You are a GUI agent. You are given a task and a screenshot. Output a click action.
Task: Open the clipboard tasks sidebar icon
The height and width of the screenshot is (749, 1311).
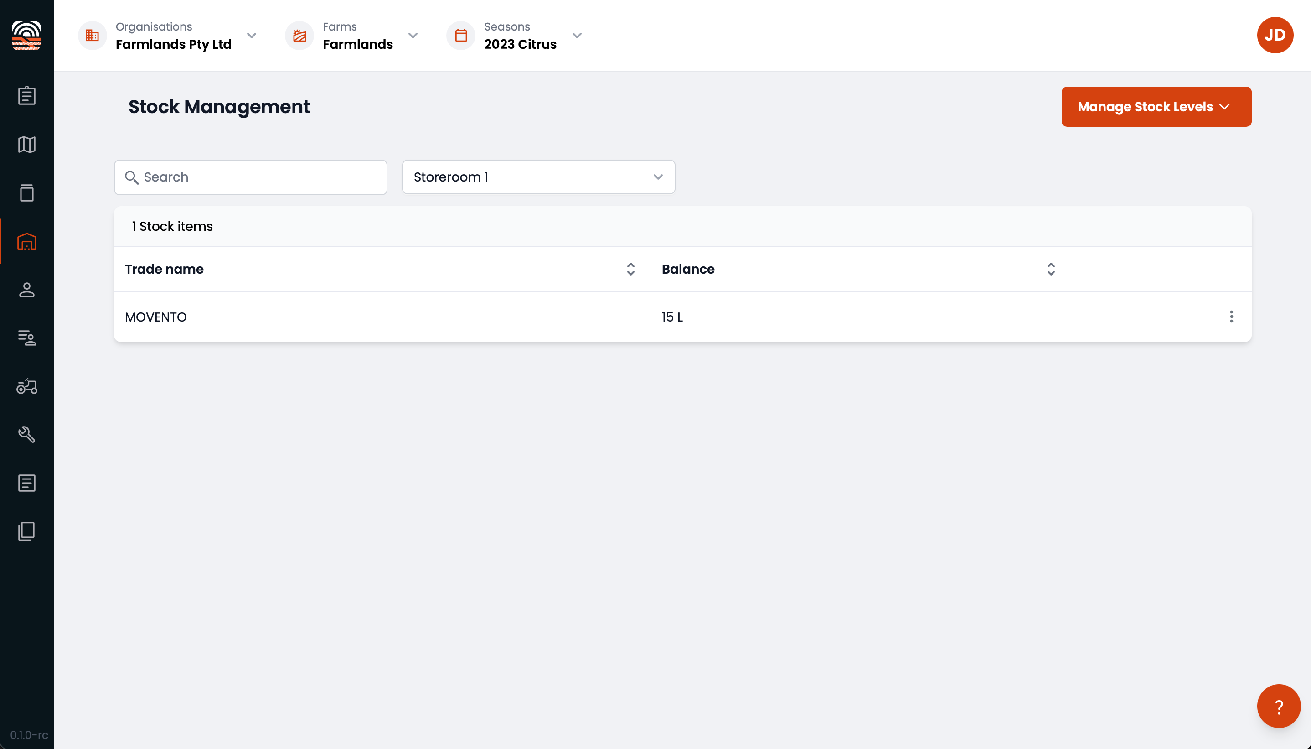[x=27, y=96]
